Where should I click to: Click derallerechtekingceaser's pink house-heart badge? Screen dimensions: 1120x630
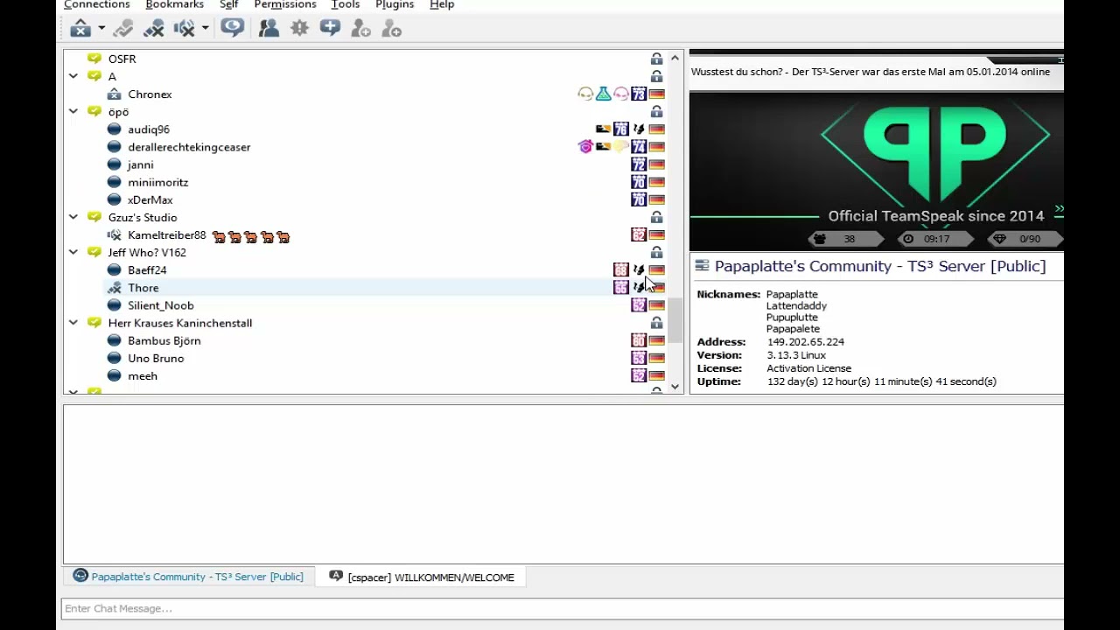point(585,147)
